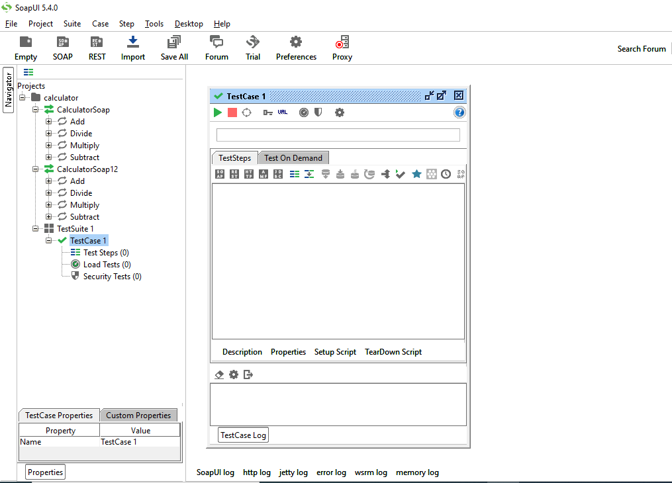This screenshot has width=672, height=483.
Task: Open the File menu
Action: coord(11,24)
